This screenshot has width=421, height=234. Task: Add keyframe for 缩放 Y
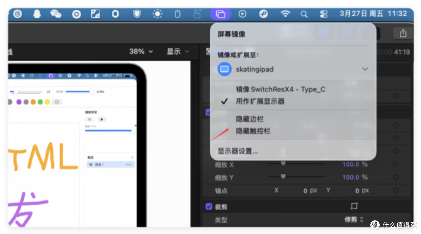396,177
